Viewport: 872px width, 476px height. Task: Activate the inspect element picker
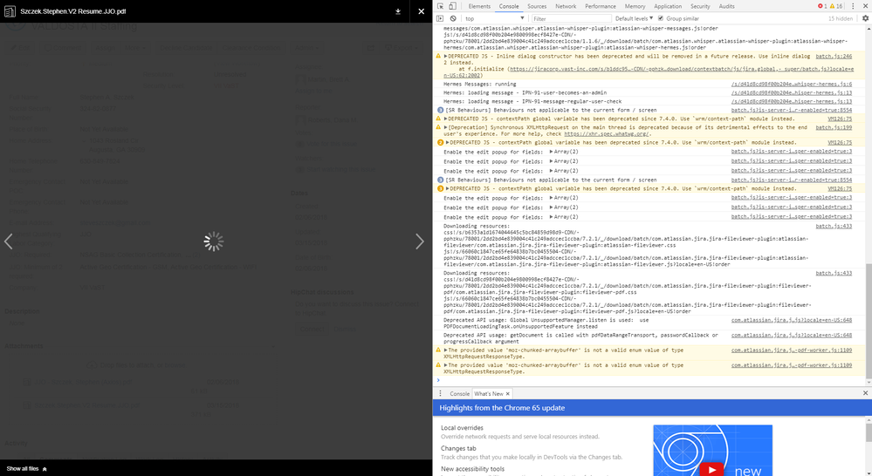[441, 6]
